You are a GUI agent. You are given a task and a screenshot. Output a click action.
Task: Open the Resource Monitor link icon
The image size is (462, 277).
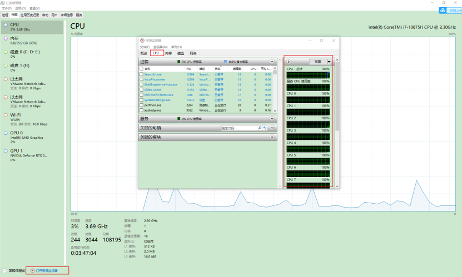point(32,270)
